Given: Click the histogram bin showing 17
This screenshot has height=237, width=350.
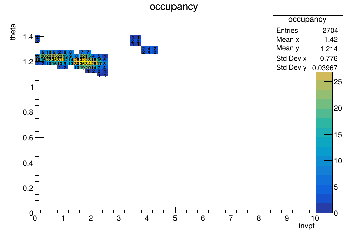Looking at the screenshot, I should pos(99,64).
